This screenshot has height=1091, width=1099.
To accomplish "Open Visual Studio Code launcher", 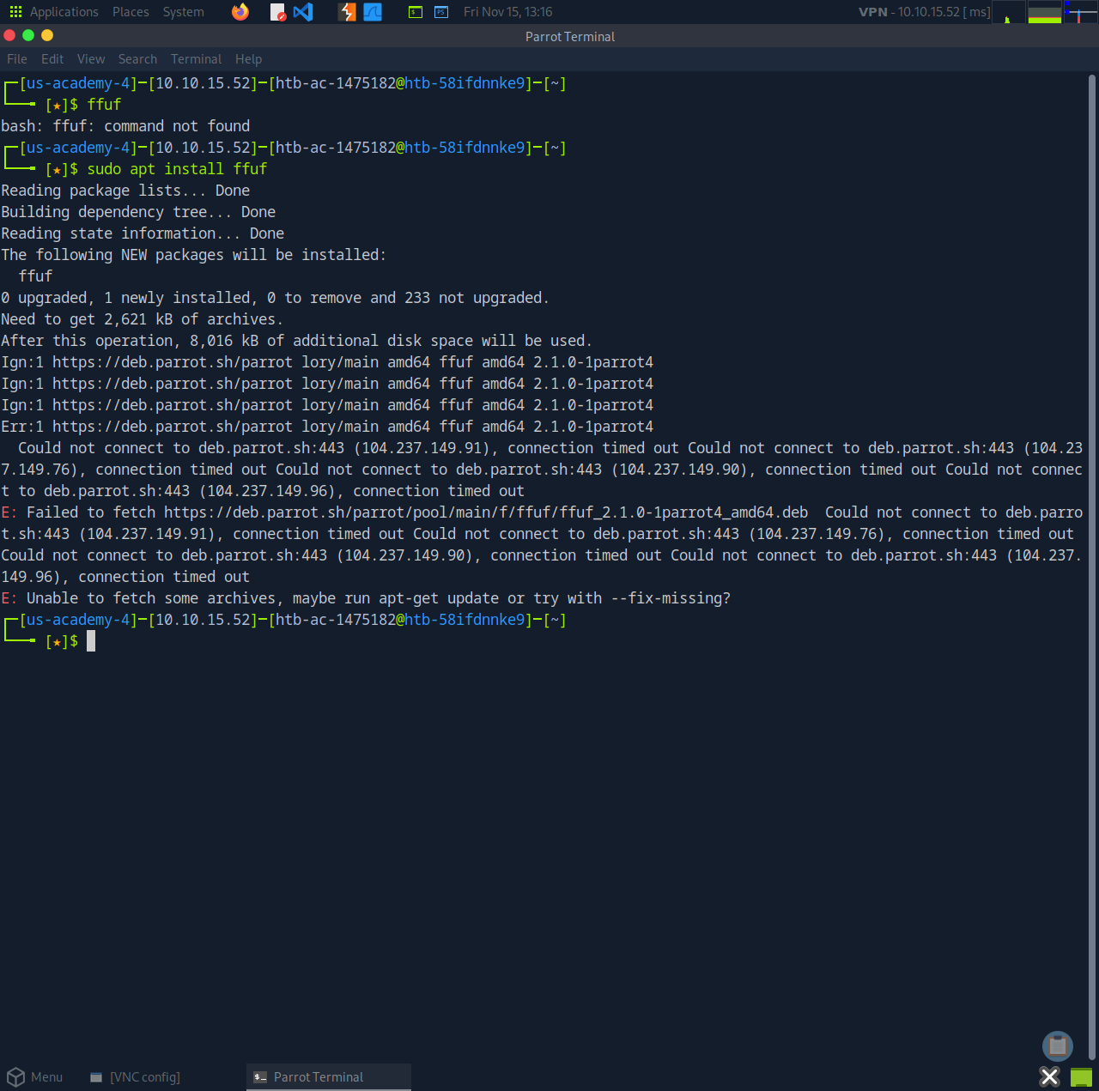I will [303, 12].
